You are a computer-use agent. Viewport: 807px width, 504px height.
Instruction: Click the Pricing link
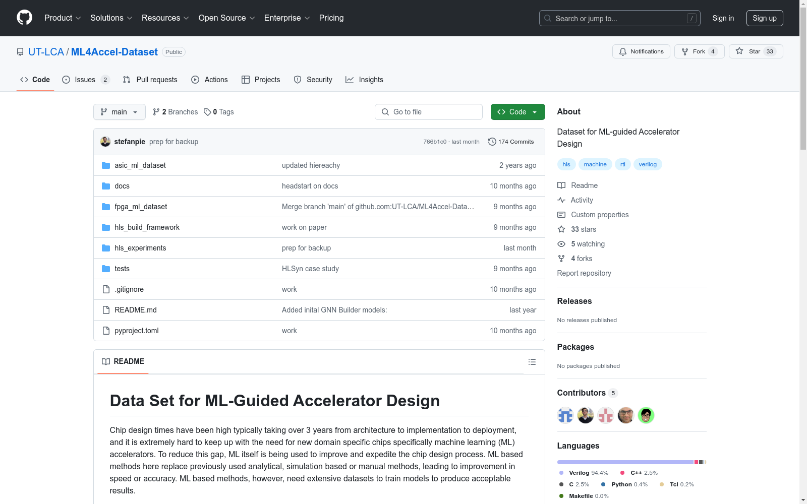[331, 18]
